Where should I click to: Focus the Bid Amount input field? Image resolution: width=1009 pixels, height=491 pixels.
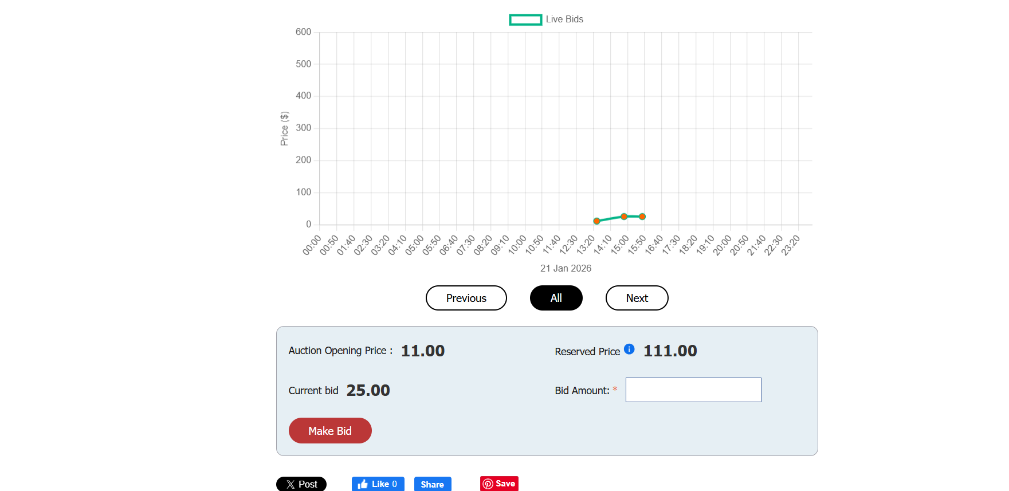click(693, 390)
